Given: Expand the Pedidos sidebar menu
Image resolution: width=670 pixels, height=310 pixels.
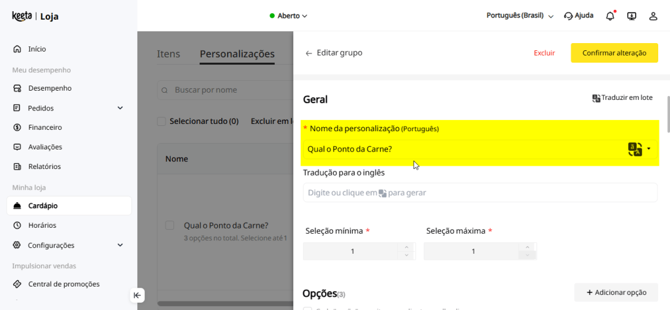Looking at the screenshot, I should pyautogui.click(x=120, y=108).
